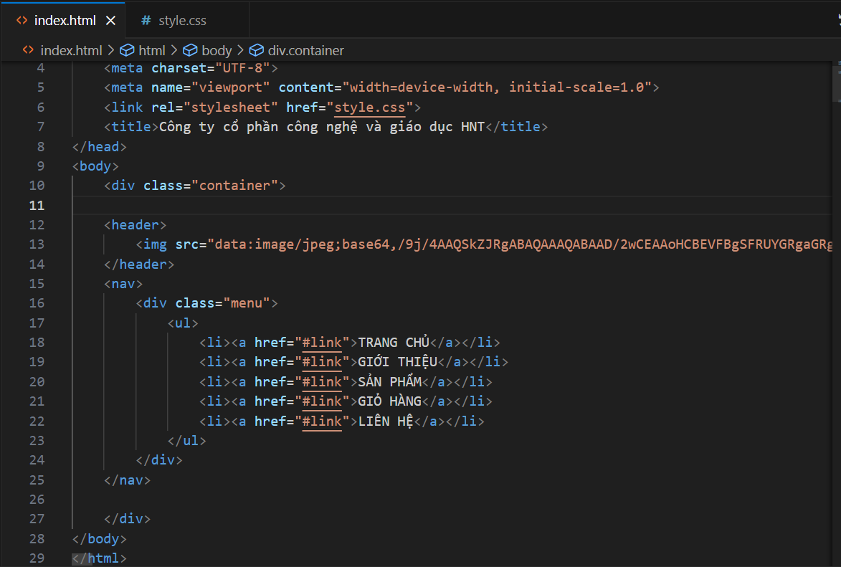Viewport: 841px width, 567px height.
Task: Click the "LIÊN HỆ" link text
Action: pos(386,421)
